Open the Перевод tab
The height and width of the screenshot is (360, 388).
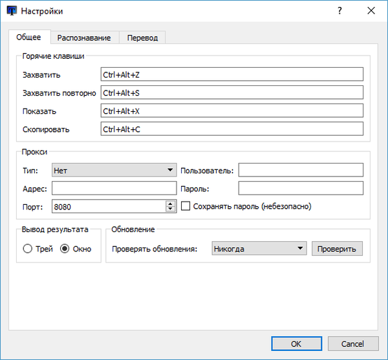tap(143, 38)
